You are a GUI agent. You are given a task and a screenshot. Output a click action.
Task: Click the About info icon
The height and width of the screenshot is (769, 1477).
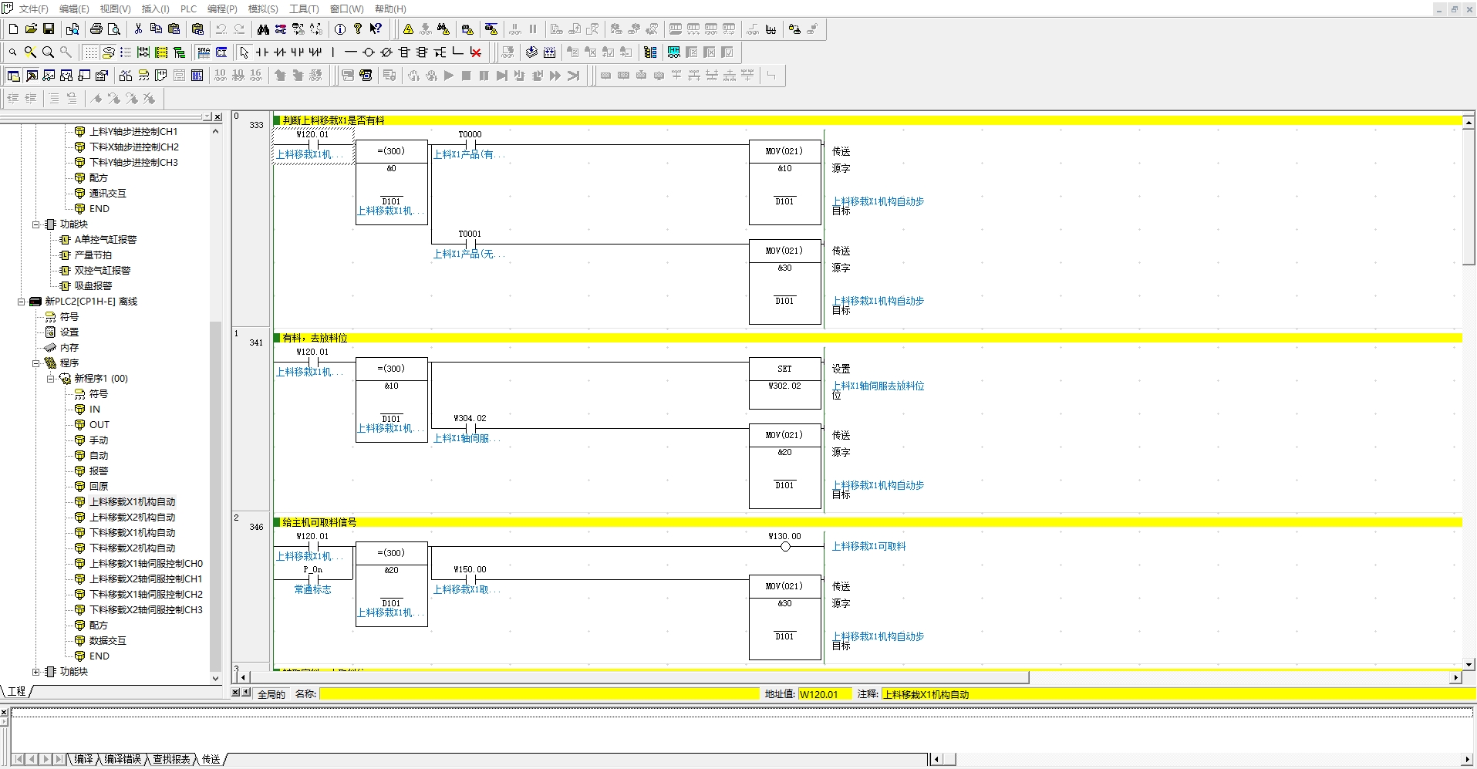340,29
